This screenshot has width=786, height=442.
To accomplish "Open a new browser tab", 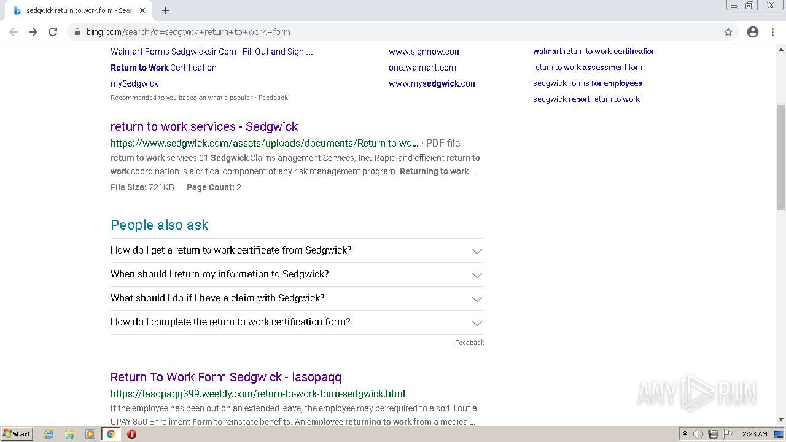I will click(x=166, y=10).
